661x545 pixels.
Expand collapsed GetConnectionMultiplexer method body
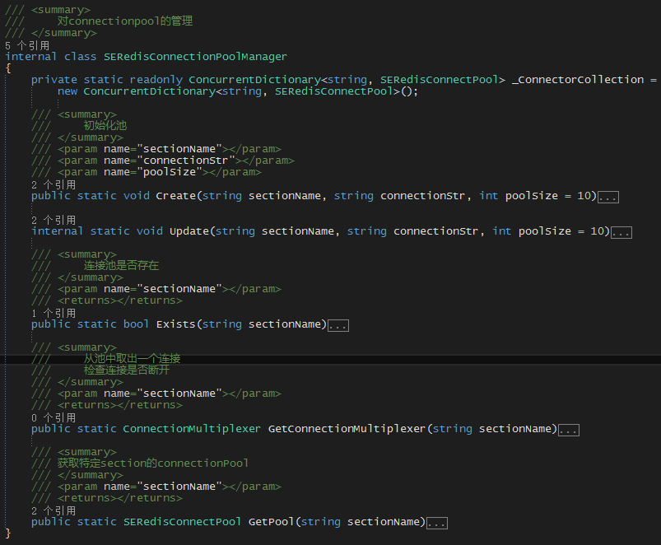(569, 430)
